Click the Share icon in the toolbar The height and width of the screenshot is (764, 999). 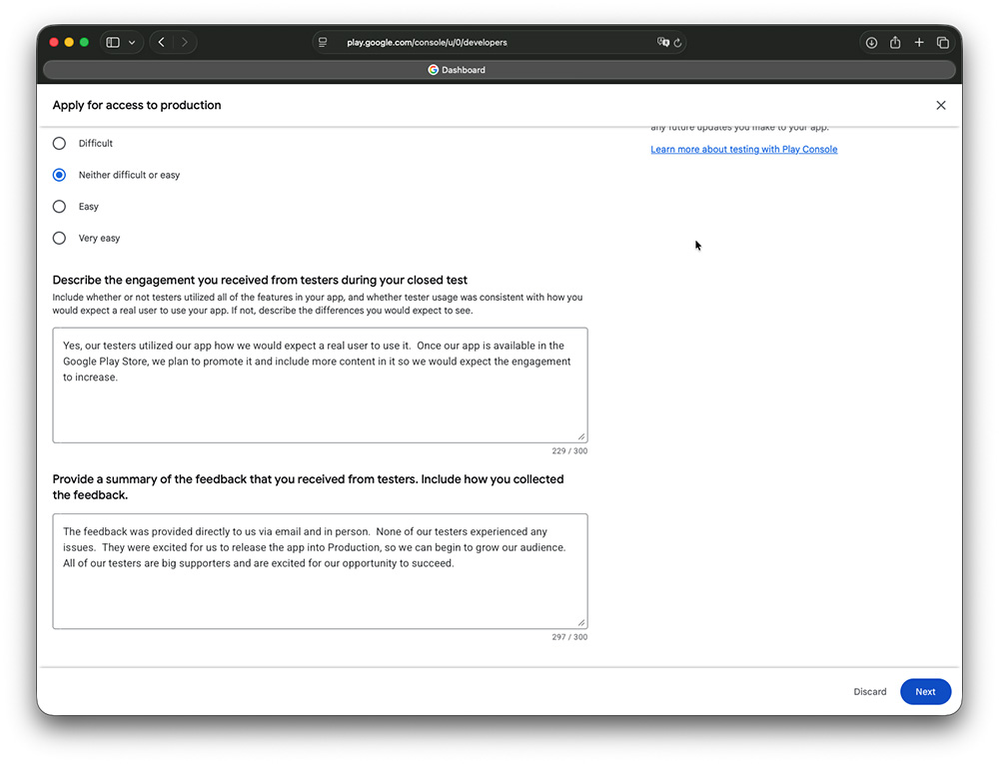click(895, 42)
